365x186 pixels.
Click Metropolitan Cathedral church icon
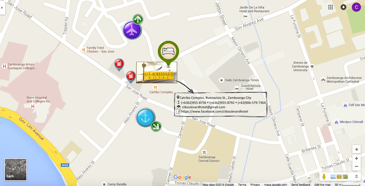pos(323,80)
